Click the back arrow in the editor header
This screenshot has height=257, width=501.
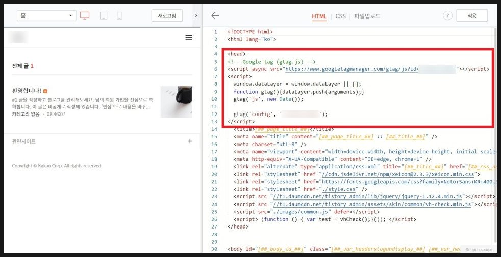pos(215,16)
